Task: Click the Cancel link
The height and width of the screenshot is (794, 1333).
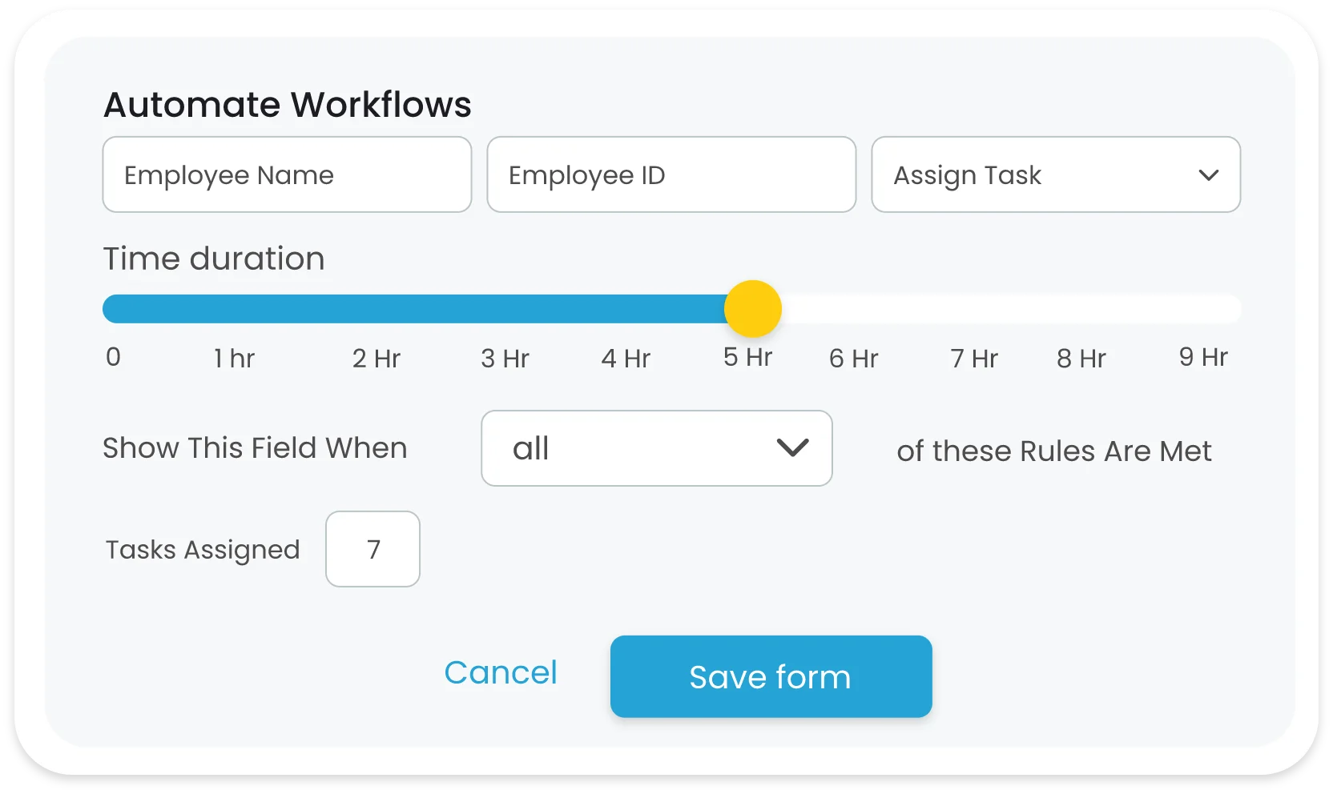Action: [x=501, y=673]
